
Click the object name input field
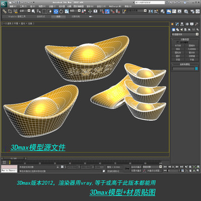click(183, 69)
